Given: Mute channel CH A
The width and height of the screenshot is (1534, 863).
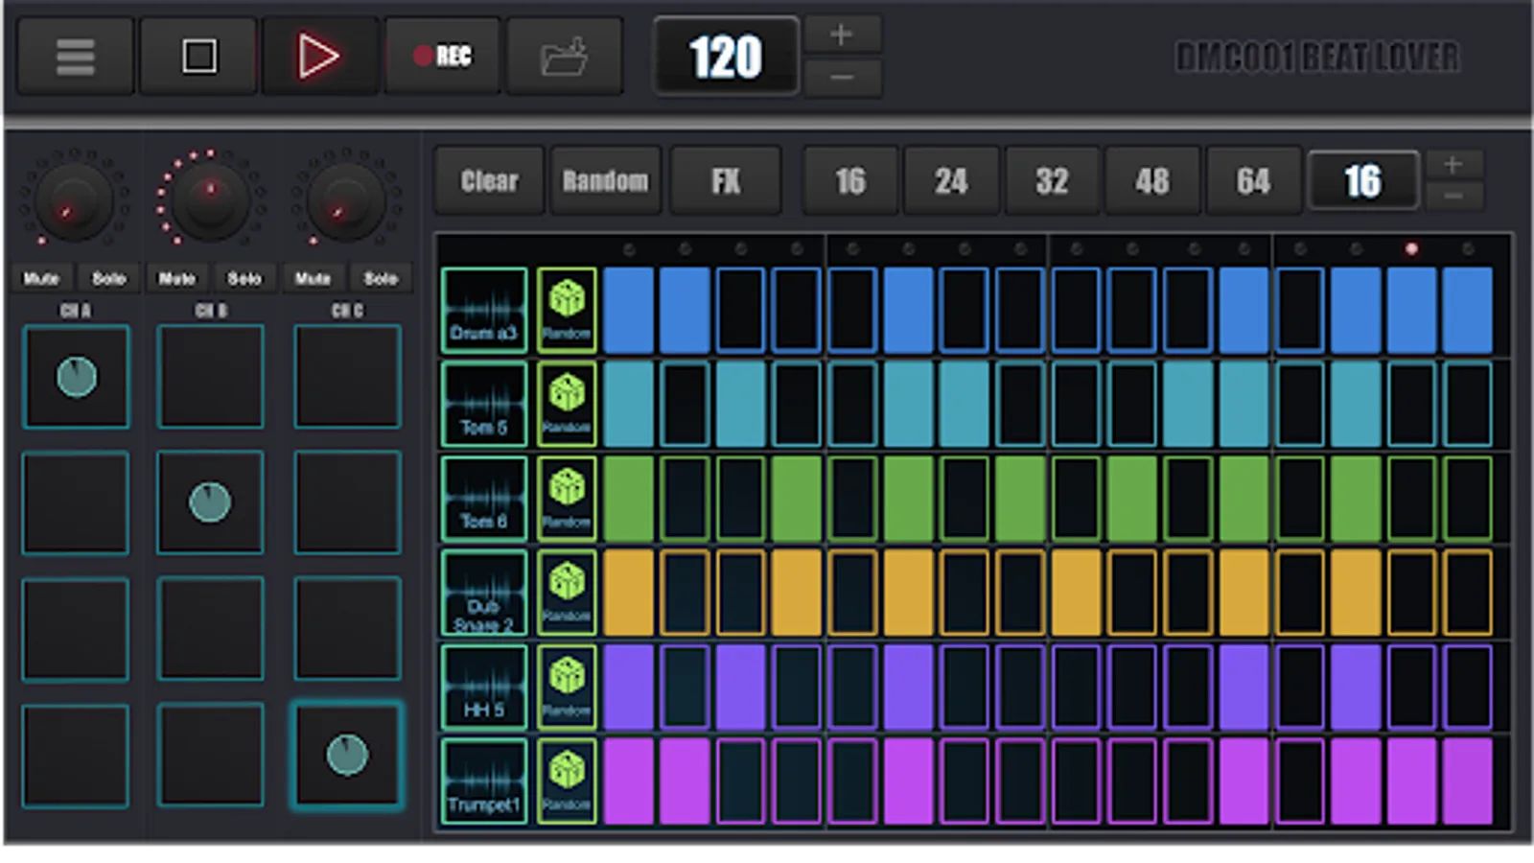Looking at the screenshot, I should (x=41, y=278).
